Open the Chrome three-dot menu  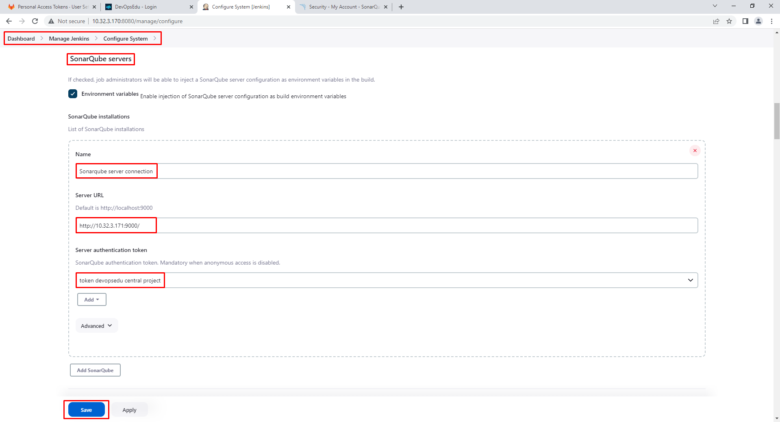pos(771,21)
